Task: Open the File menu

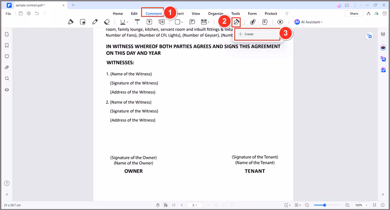Action: [9, 14]
